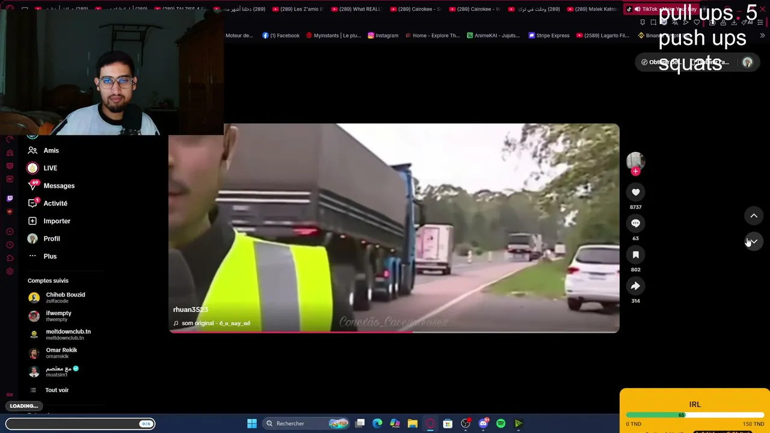
Task: Open ifwempty followed account
Action: (51, 316)
